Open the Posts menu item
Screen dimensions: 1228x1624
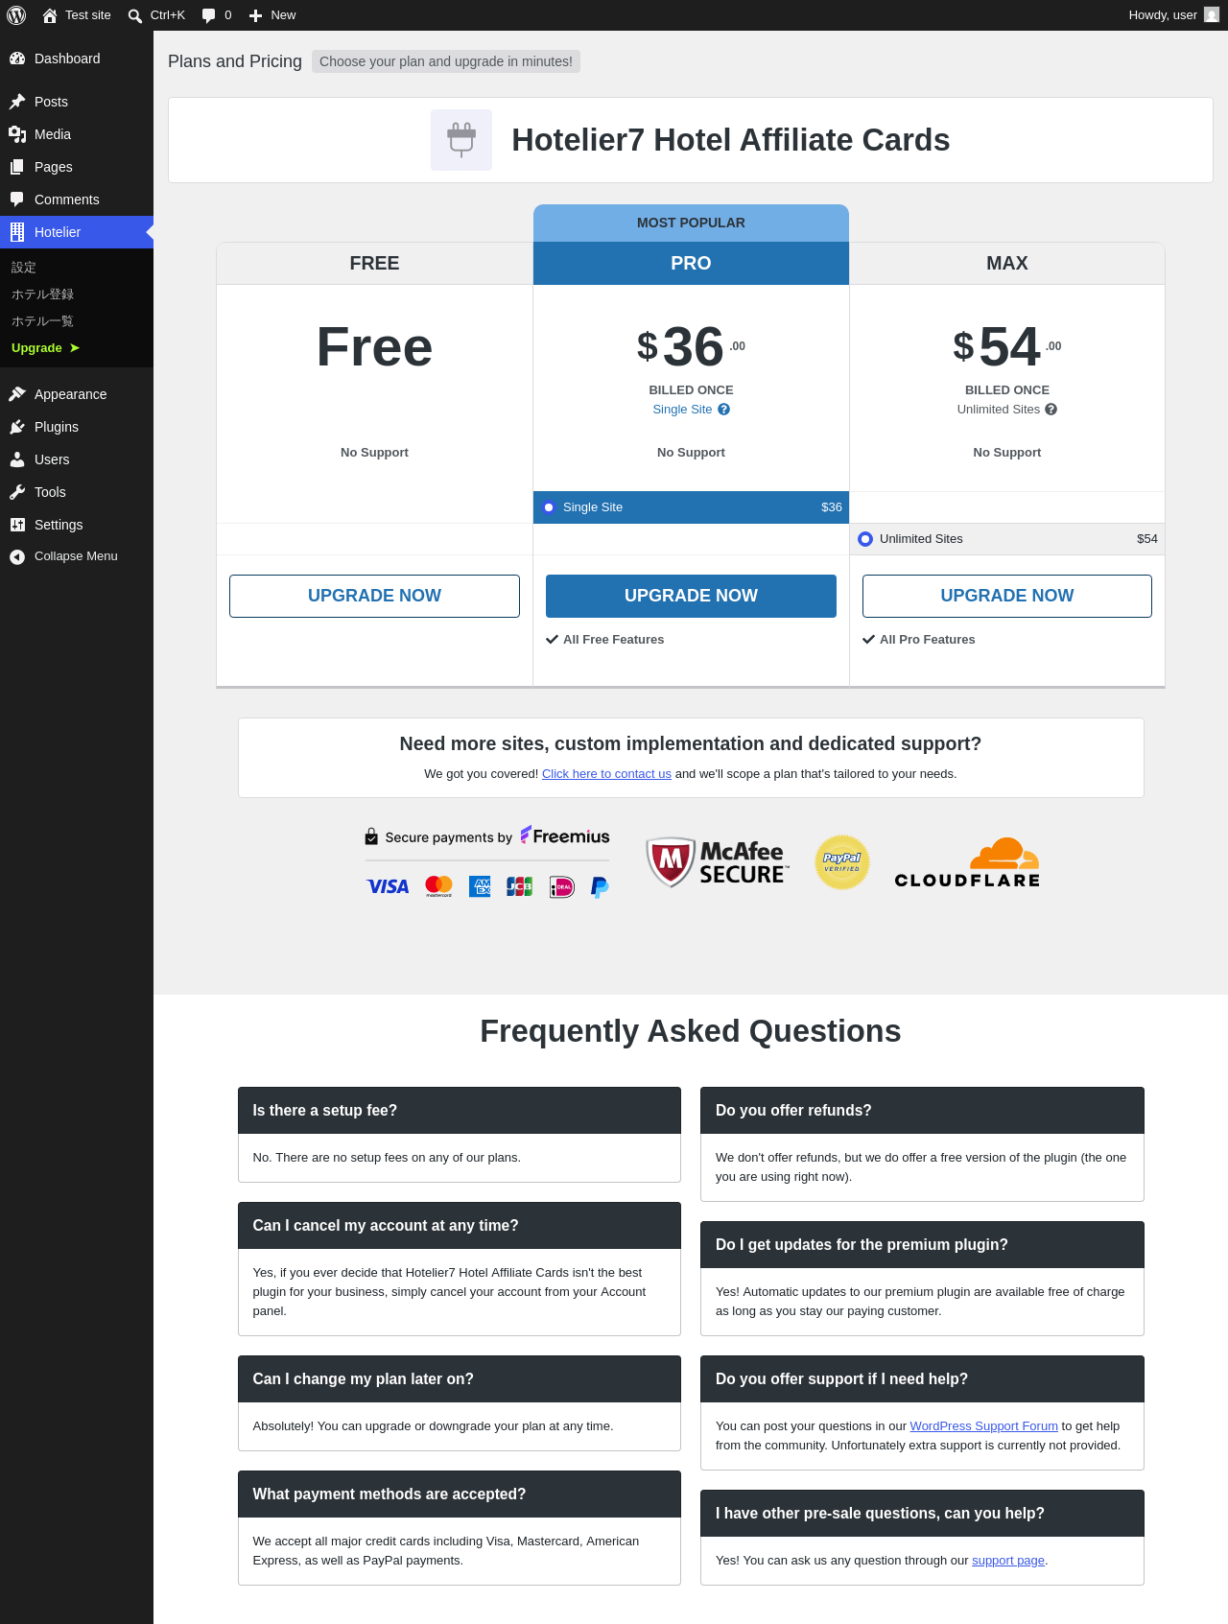[77, 102]
